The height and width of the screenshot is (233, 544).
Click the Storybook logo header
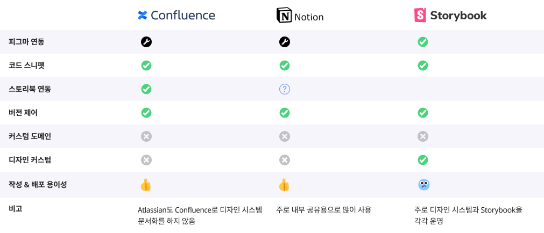coord(450,15)
